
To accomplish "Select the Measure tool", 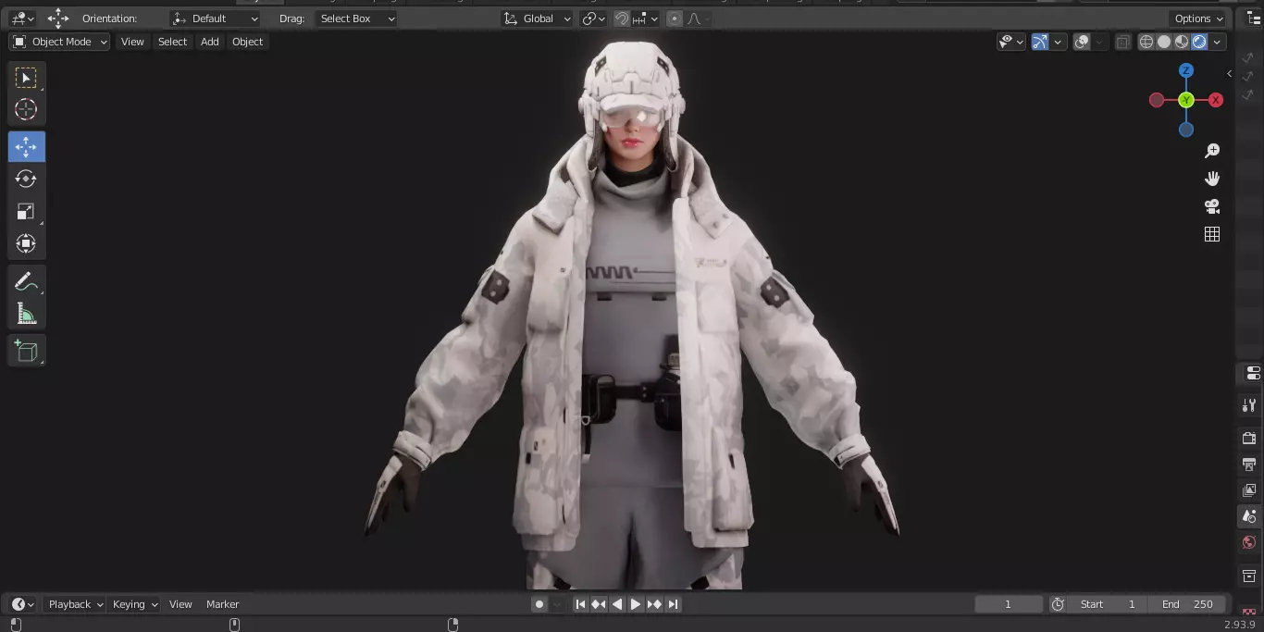I will 26,314.
